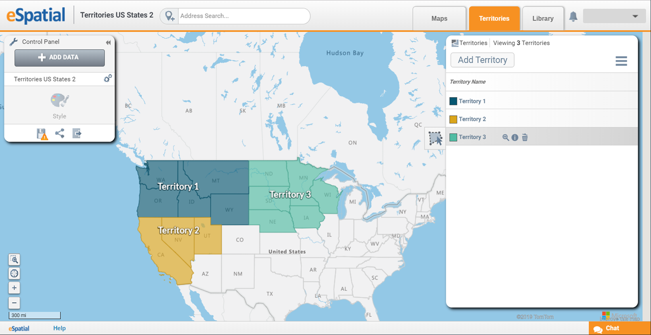Zoom in on the map with the plus button
This screenshot has width=651, height=335.
(x=14, y=288)
